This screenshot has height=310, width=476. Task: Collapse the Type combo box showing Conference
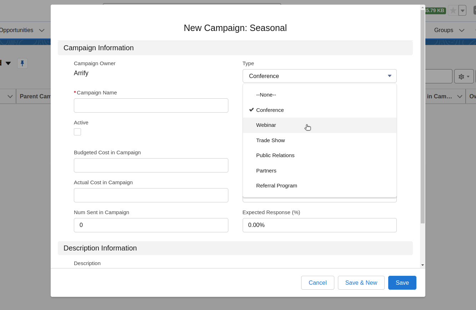click(319, 76)
